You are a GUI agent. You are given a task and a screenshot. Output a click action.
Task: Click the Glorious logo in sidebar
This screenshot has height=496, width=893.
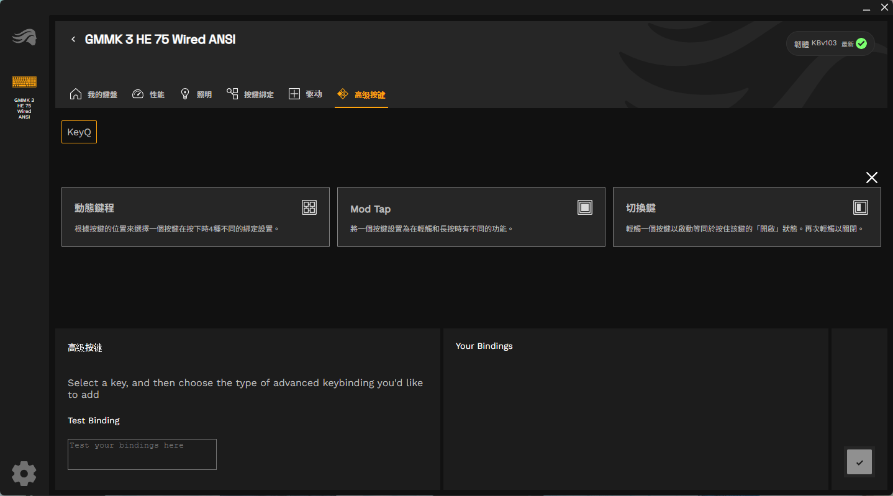[24, 38]
